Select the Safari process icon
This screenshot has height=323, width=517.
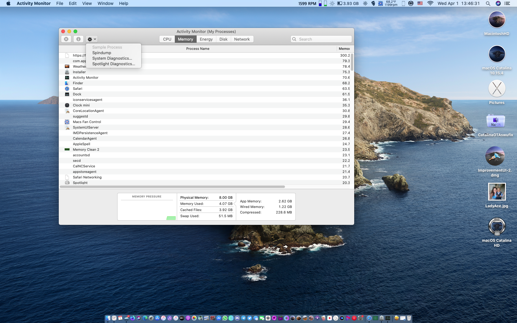tap(67, 89)
